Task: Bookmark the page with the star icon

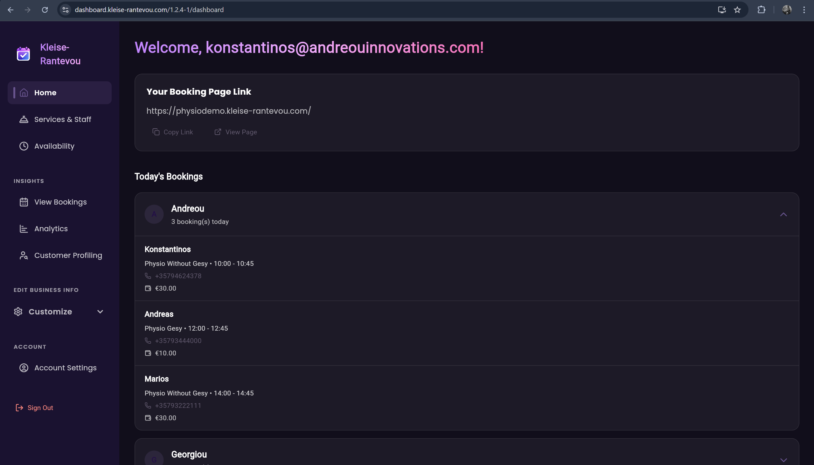Action: tap(737, 10)
